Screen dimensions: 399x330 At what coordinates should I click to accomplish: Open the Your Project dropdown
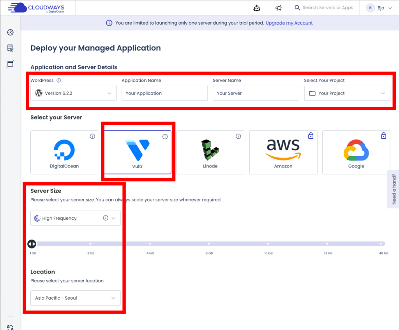pos(347,93)
